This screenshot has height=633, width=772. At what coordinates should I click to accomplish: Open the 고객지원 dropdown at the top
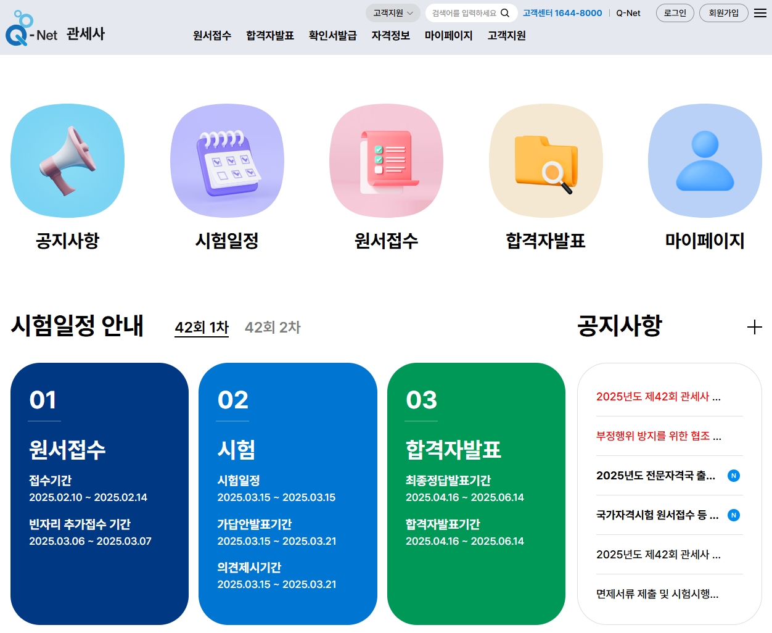click(393, 12)
